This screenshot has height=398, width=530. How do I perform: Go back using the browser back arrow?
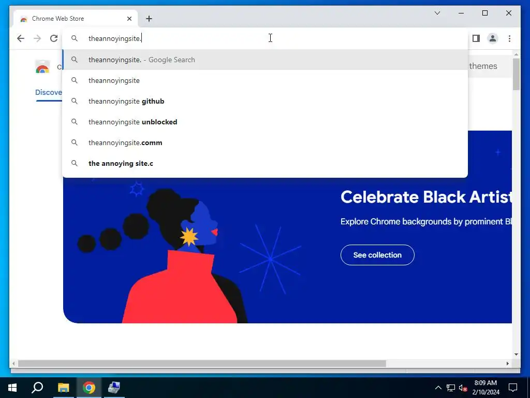click(x=21, y=38)
